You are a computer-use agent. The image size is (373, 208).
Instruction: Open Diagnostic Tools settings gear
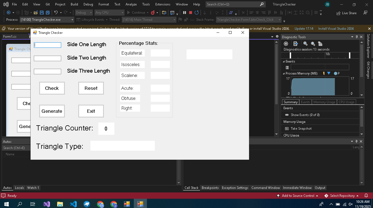286,44
